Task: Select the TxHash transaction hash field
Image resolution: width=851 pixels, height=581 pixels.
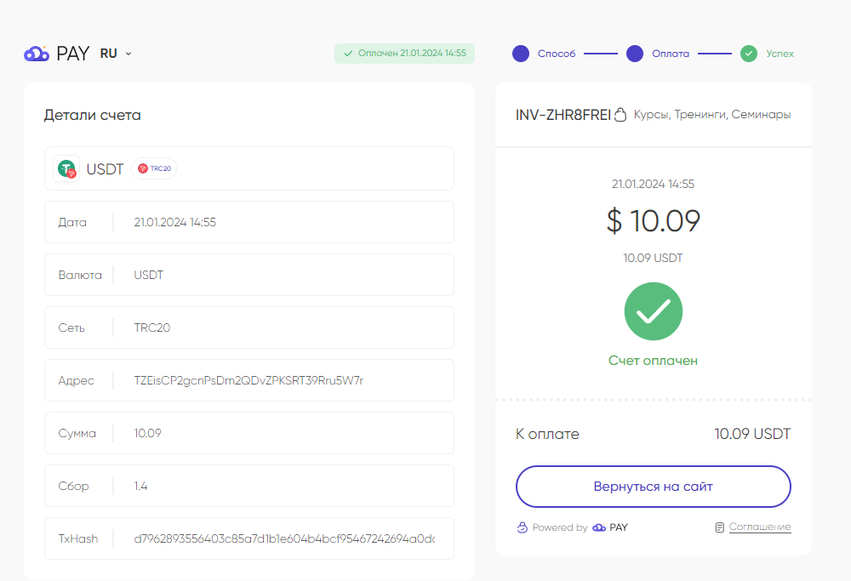Action: pyautogui.click(x=249, y=538)
